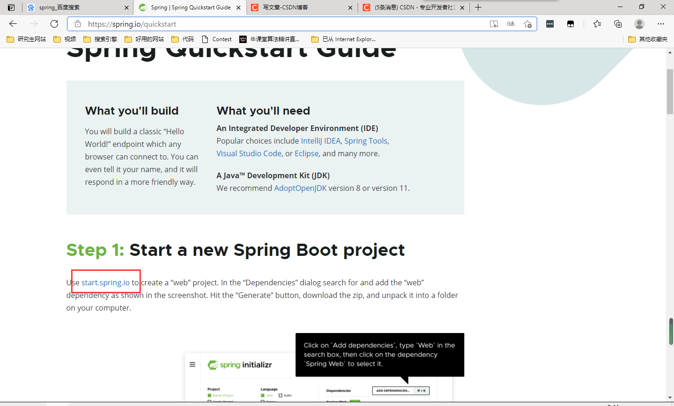Open the start.spring.io link

(x=106, y=282)
